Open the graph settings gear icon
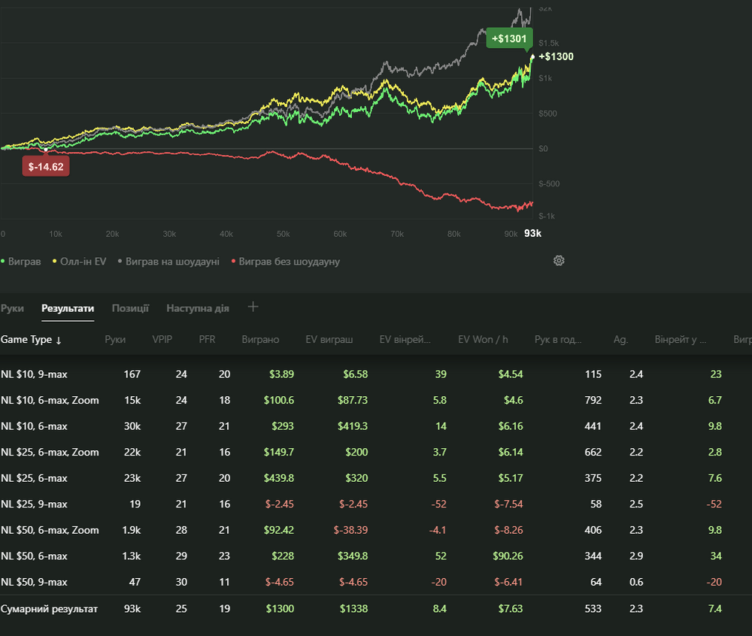The width and height of the screenshot is (752, 636). click(x=559, y=261)
